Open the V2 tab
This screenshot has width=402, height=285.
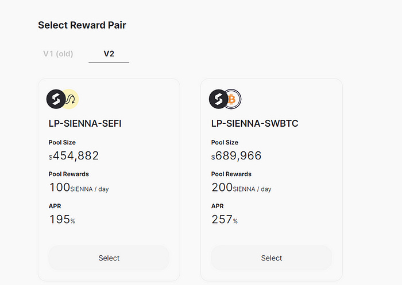tap(109, 54)
